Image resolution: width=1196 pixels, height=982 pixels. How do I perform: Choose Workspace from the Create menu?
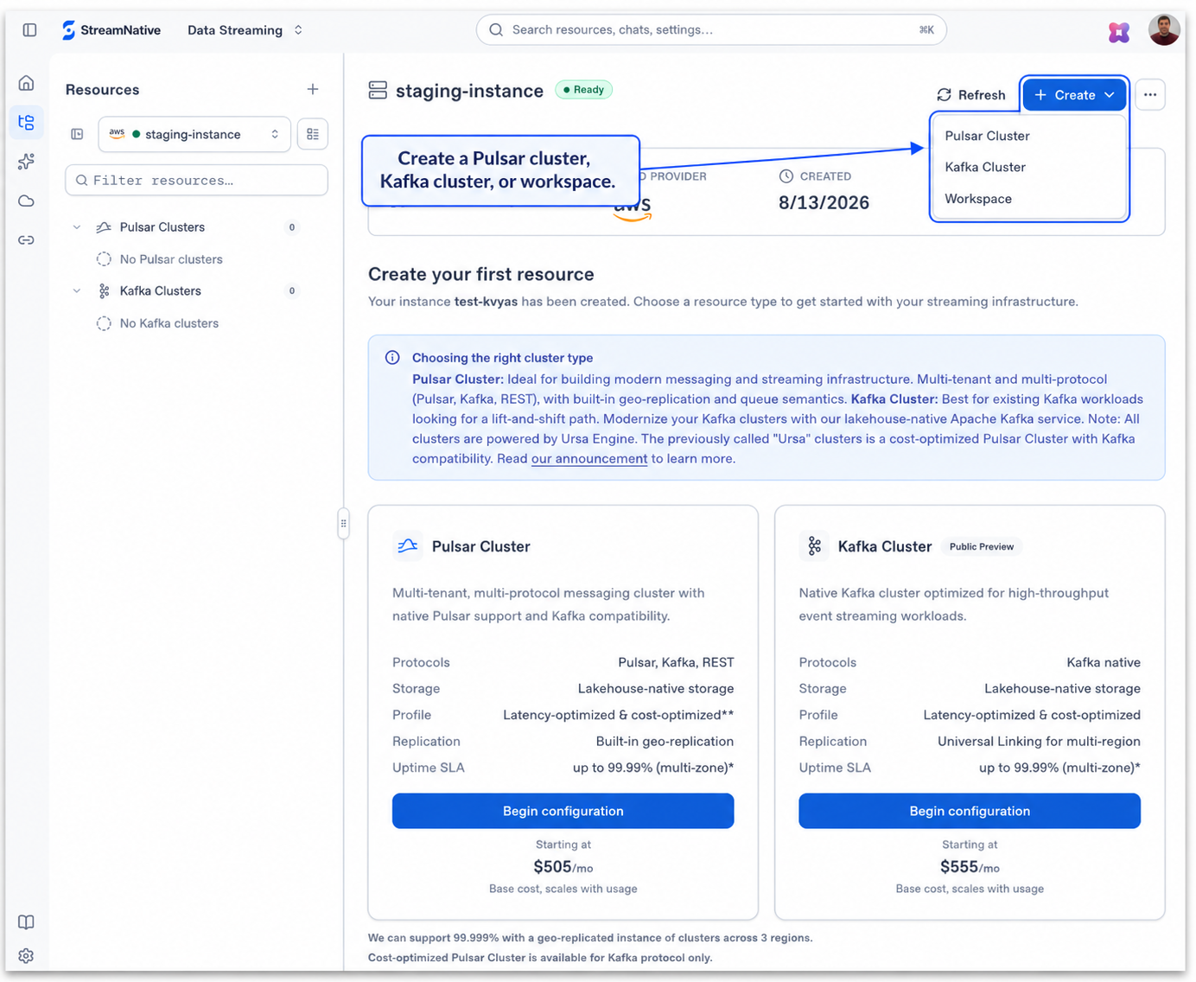978,199
